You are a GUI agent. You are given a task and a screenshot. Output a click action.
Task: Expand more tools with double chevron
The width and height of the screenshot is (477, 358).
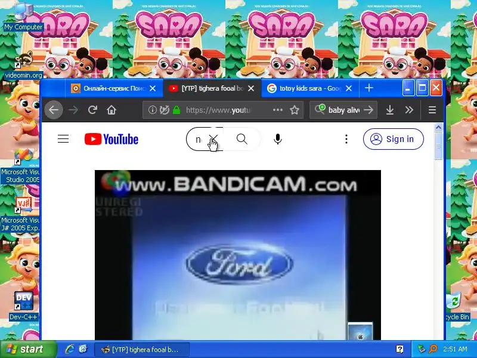tap(409, 110)
